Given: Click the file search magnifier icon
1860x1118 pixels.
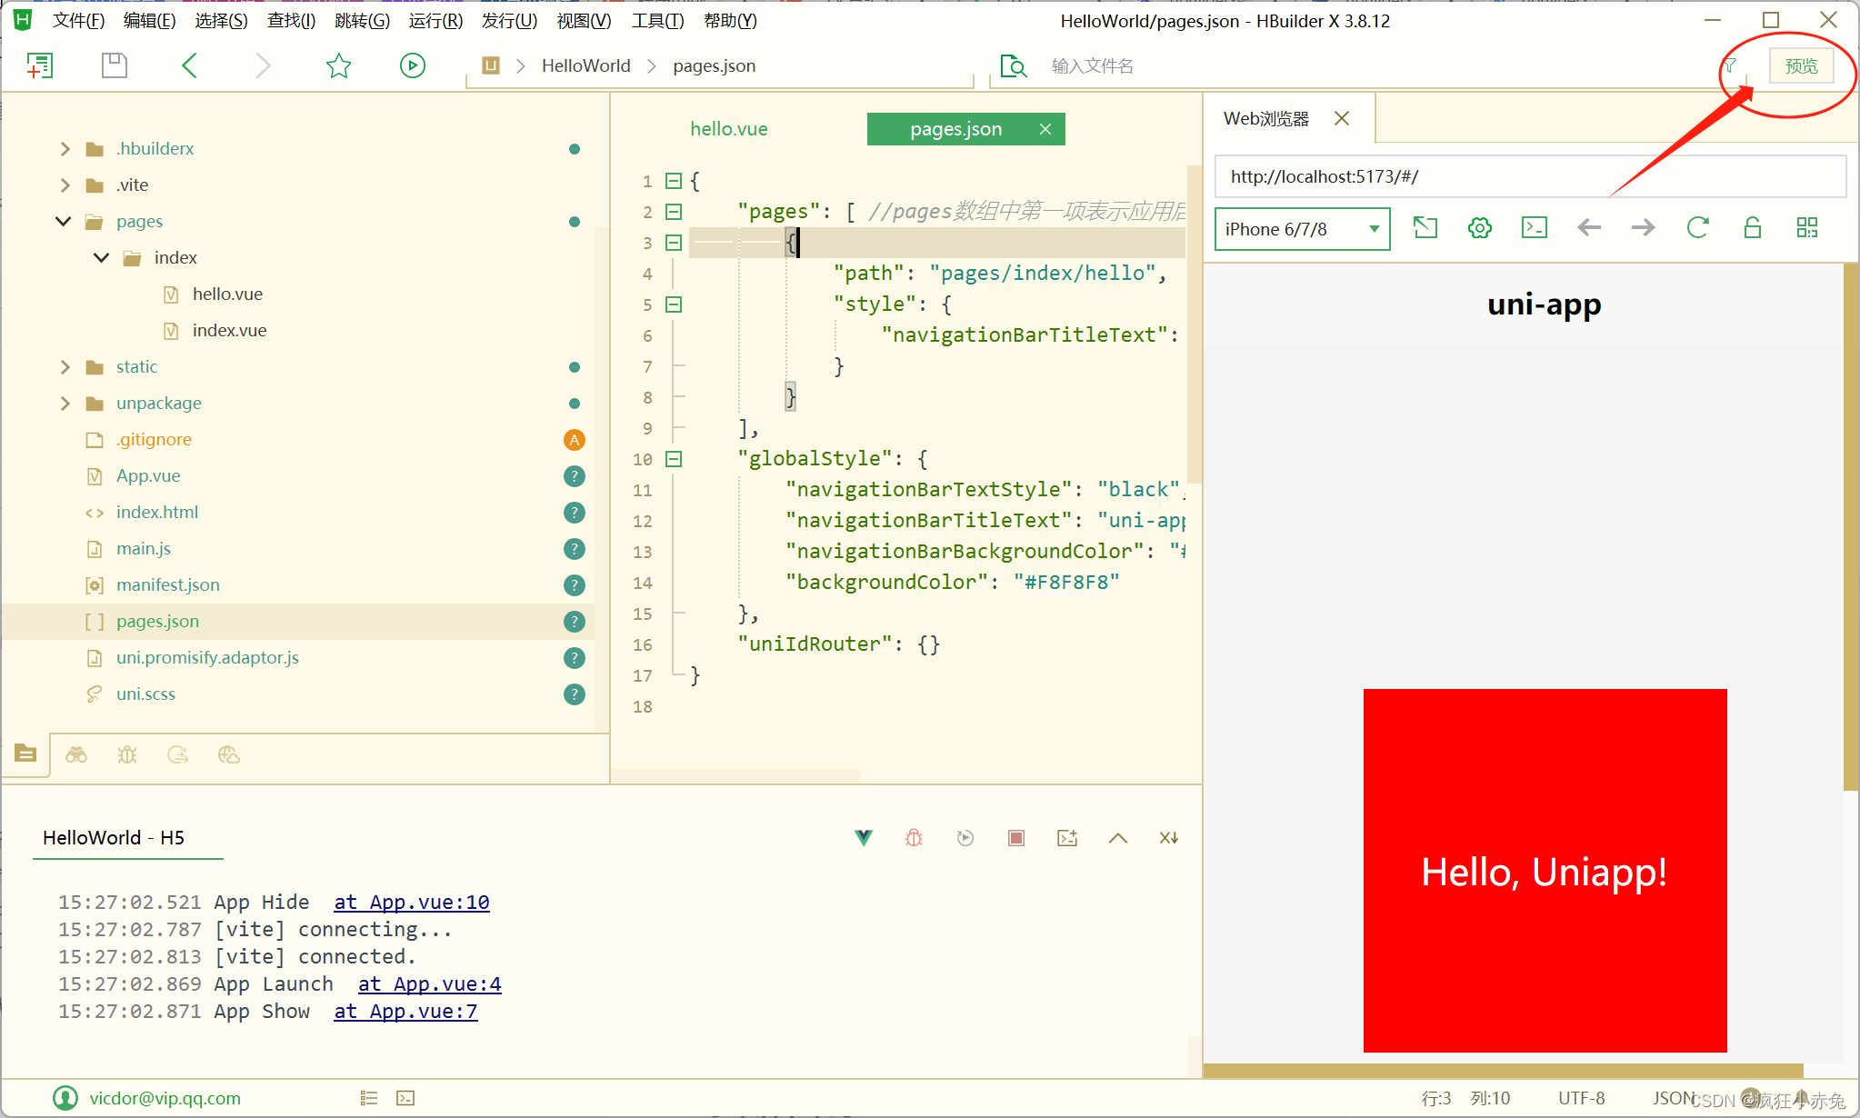Looking at the screenshot, I should (1013, 65).
